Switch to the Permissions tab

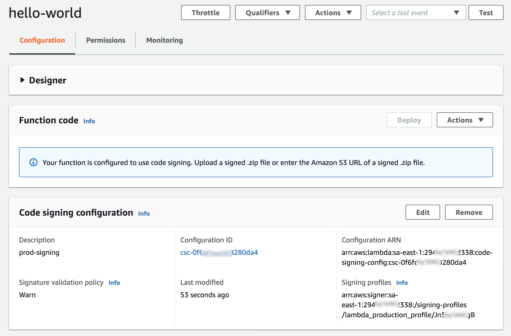coord(105,40)
